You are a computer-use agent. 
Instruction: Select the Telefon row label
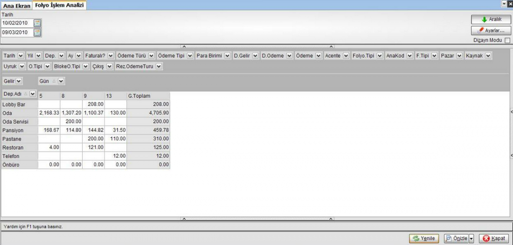tap(19, 156)
